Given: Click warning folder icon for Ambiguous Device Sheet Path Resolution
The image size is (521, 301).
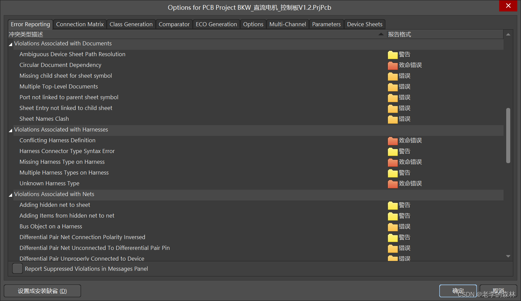Looking at the screenshot, I should [393, 54].
